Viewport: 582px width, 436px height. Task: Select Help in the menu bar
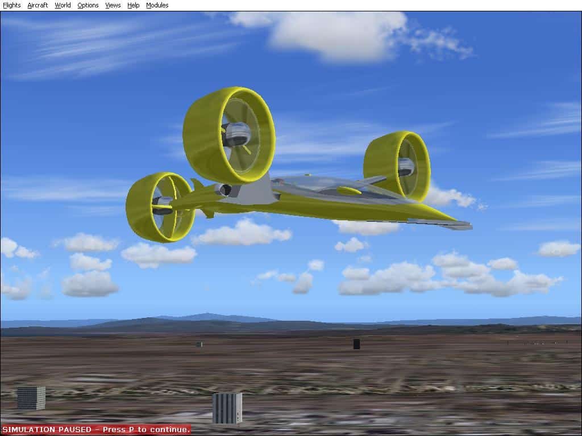(133, 5)
